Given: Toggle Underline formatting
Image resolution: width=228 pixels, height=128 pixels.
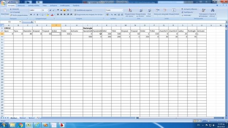Looking at the screenshot, I should tap(37, 15).
